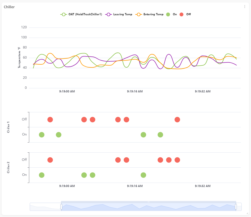Click first On dot in Chiller 1 row
The height and width of the screenshot is (217, 251).
[x=42, y=135]
